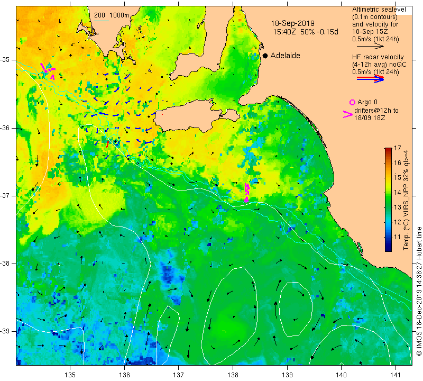The width and height of the screenshot is (423, 381).
Task: Click the 11 tick label on colour bar
Action: point(398,237)
